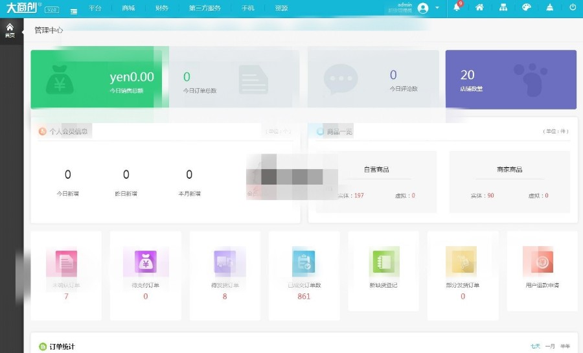Open the 待发货订单 truck icon
Image resolution: width=583 pixels, height=353 pixels.
point(225,262)
